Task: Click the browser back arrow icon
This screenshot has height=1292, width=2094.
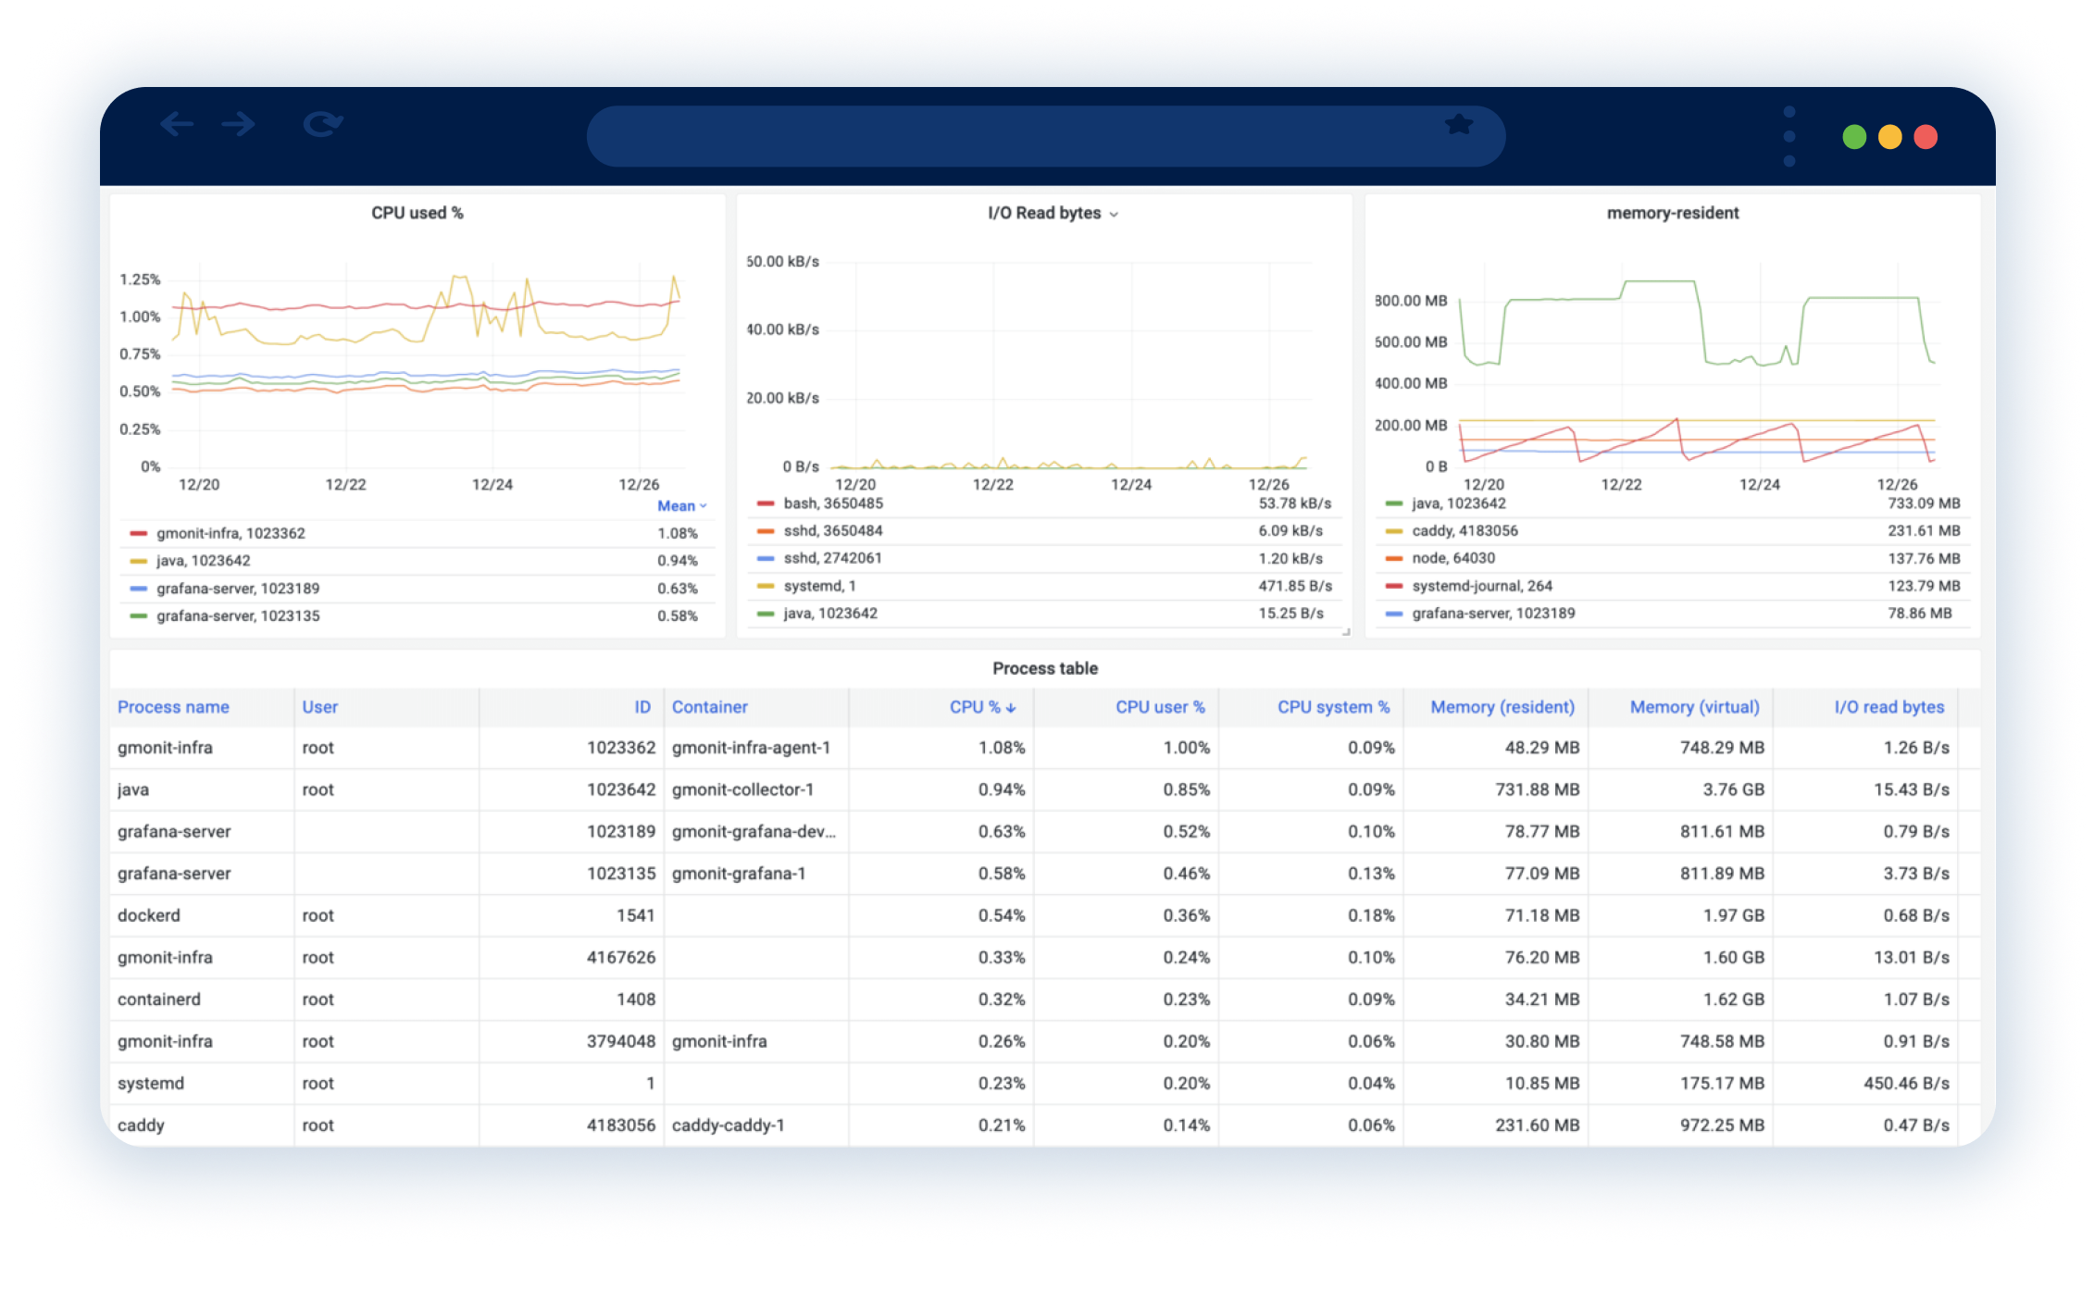Action: pos(176,124)
